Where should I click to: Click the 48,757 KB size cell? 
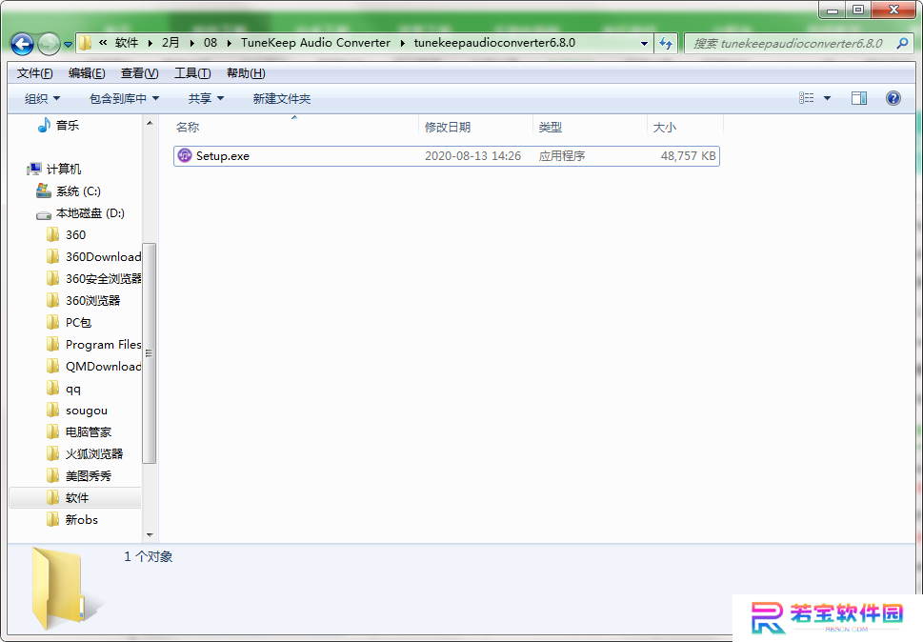pyautogui.click(x=688, y=156)
